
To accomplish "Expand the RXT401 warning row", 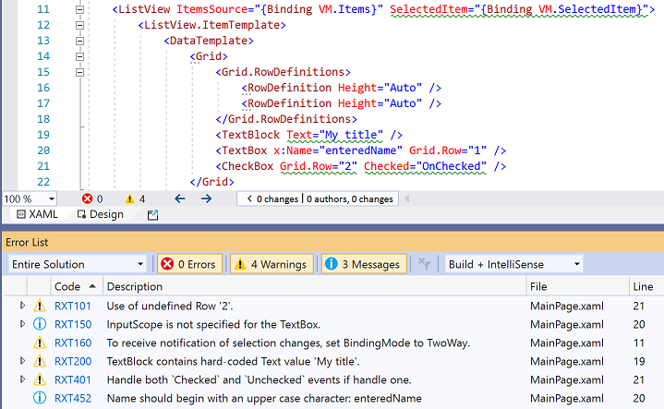I will pyautogui.click(x=22, y=379).
